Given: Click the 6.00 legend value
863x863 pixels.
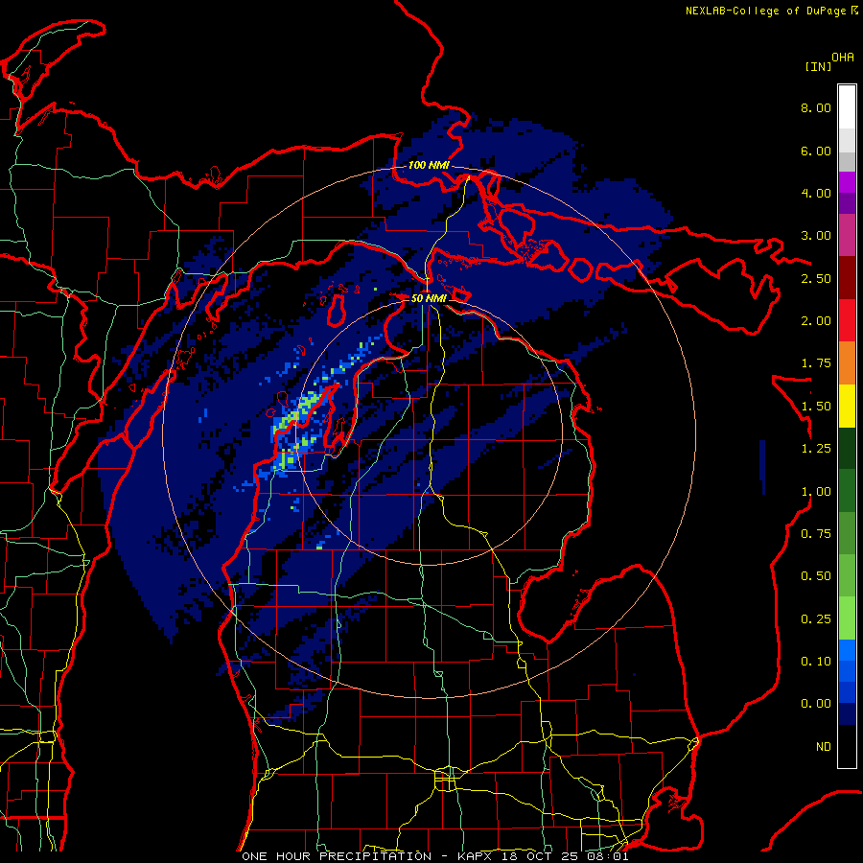Looking at the screenshot, I should tap(816, 151).
